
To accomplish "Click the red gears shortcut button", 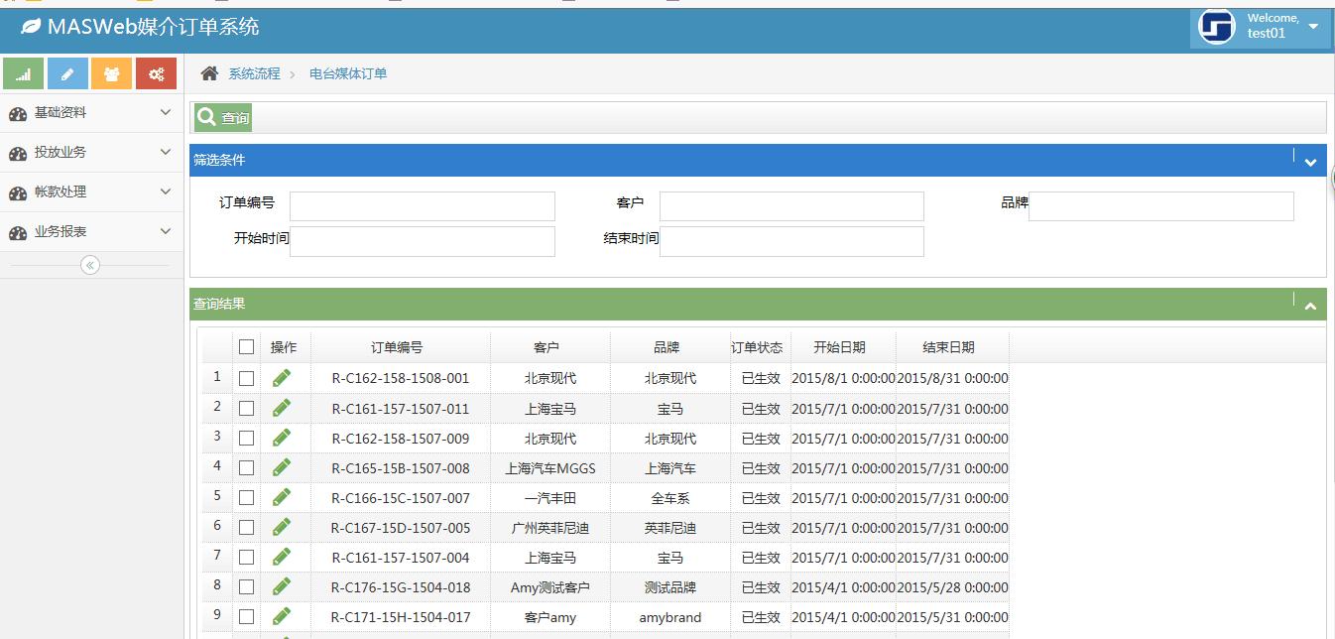I will (156, 73).
